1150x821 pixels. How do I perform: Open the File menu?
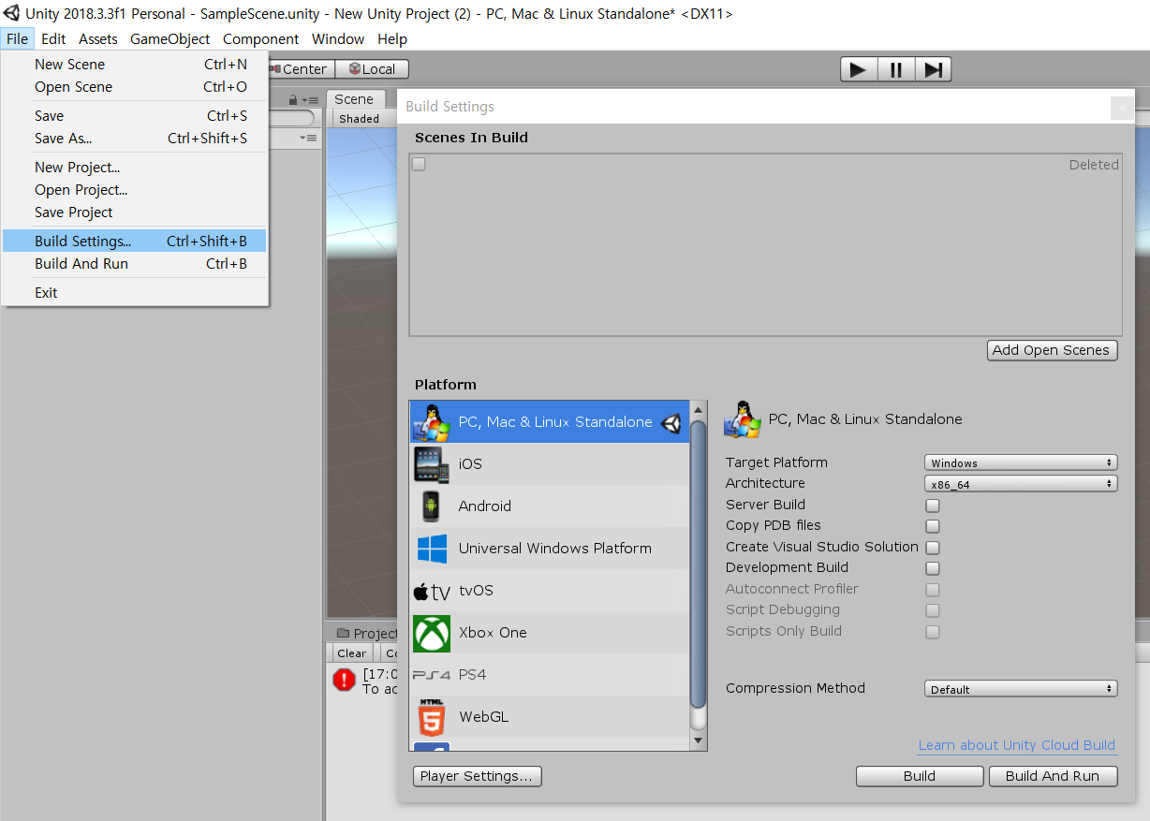(x=17, y=39)
